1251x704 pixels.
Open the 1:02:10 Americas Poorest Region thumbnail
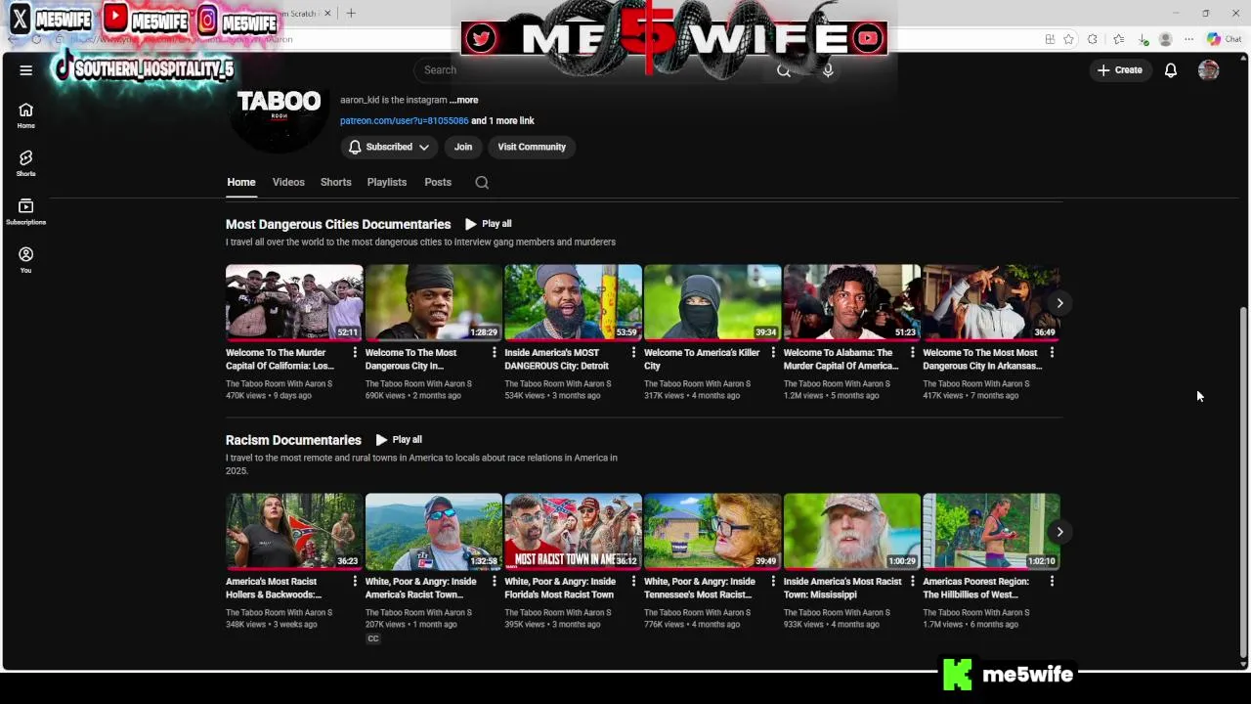click(991, 531)
